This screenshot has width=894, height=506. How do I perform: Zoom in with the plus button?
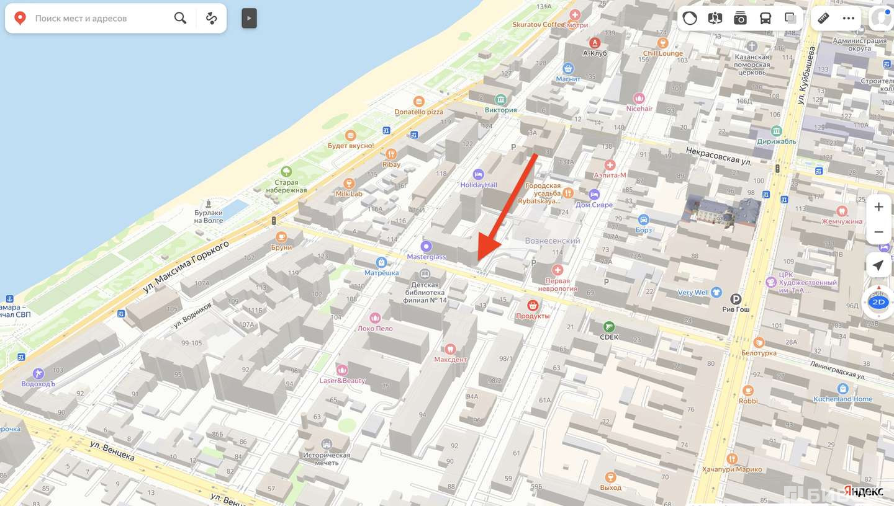coord(878,207)
